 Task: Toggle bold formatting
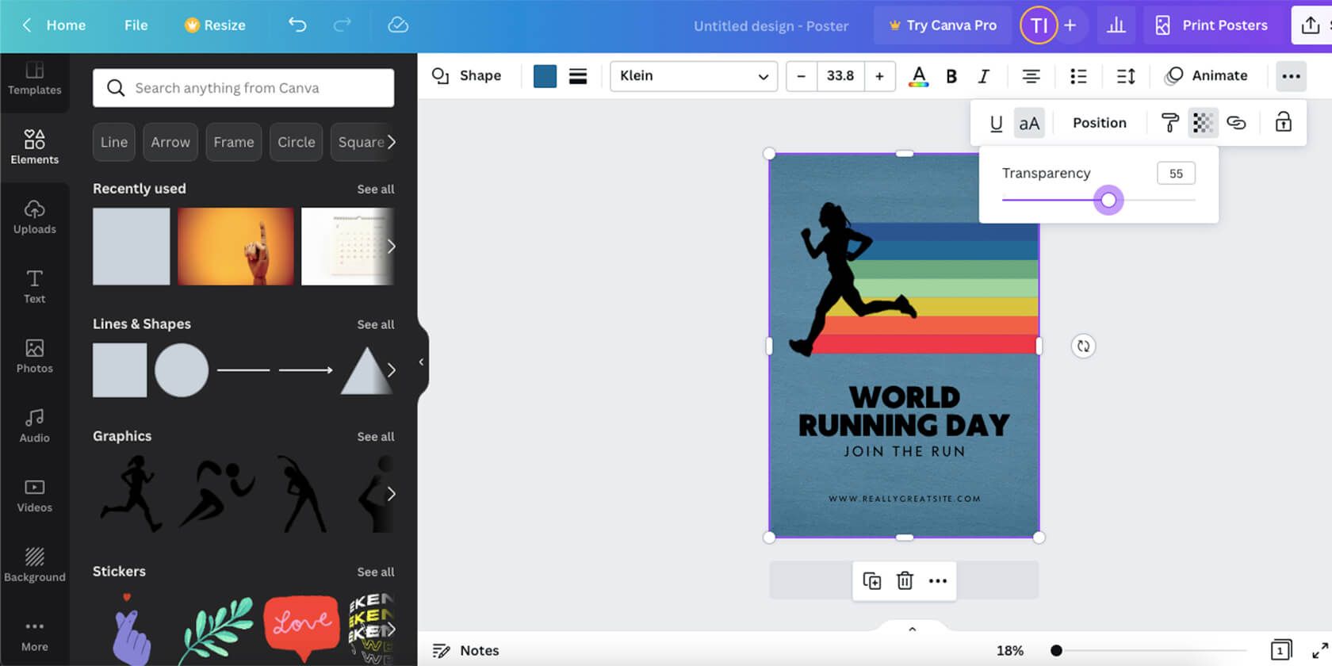click(951, 76)
